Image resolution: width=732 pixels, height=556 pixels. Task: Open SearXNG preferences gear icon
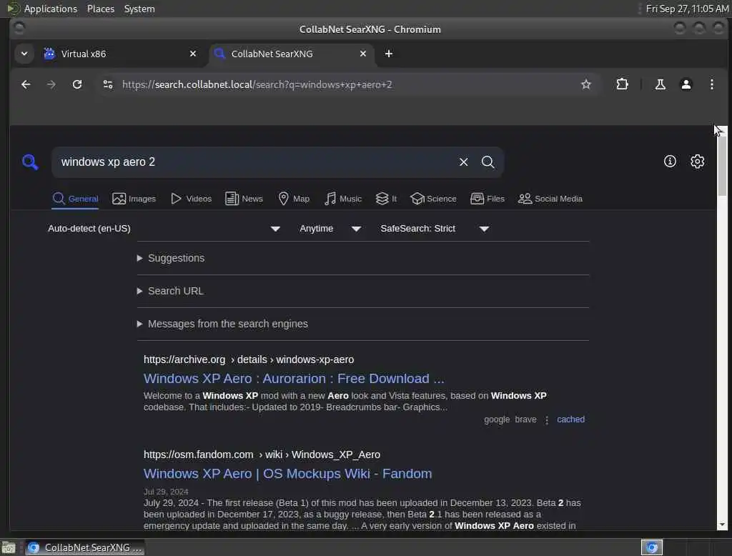tap(698, 162)
